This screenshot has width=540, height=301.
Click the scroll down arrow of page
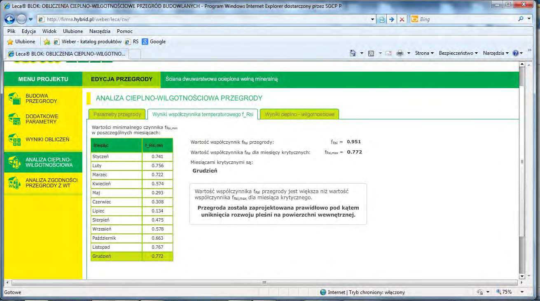[x=523, y=276]
